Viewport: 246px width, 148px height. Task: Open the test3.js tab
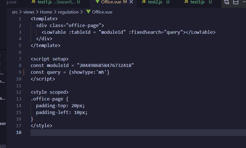198,2
